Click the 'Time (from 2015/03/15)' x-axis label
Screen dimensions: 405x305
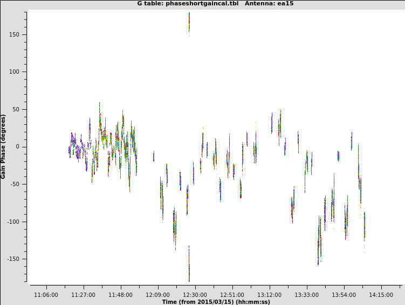pos(216,302)
